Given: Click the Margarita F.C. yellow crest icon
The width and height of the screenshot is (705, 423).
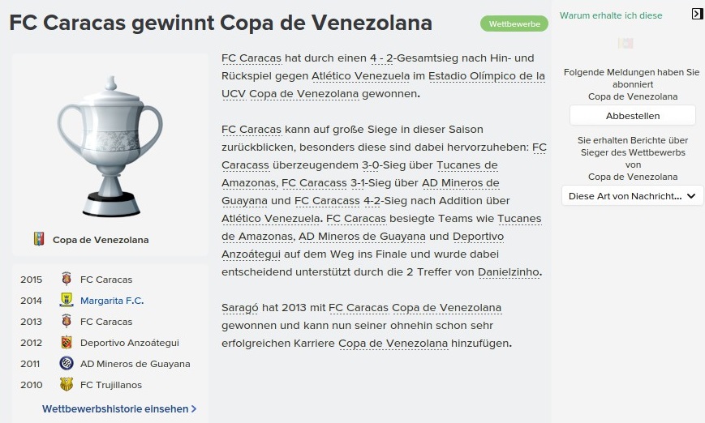Looking at the screenshot, I should pos(67,300).
